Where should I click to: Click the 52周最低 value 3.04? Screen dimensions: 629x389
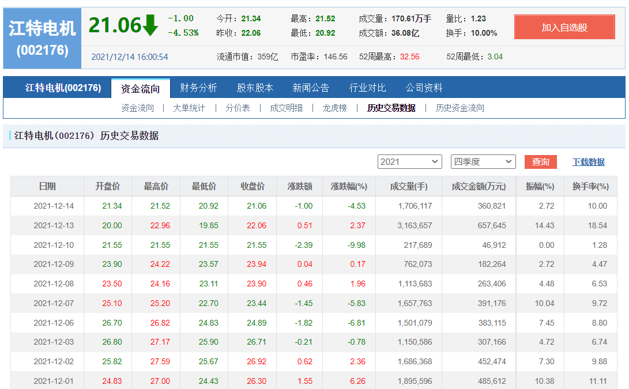pyautogui.click(x=495, y=56)
